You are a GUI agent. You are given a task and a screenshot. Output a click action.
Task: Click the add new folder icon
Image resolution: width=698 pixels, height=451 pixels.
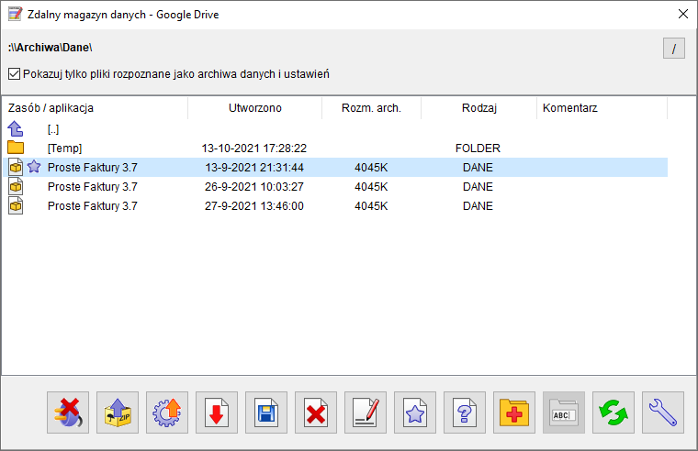(514, 412)
